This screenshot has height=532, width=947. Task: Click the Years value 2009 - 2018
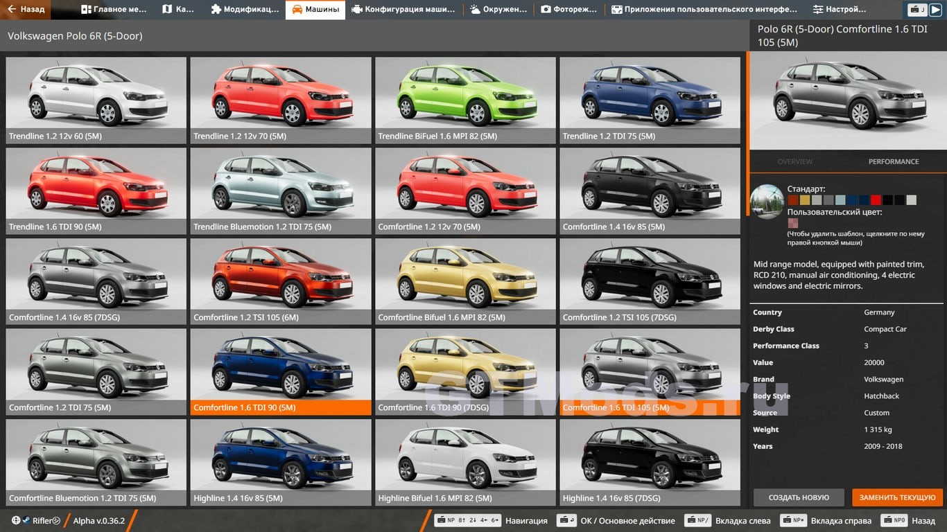coord(883,446)
